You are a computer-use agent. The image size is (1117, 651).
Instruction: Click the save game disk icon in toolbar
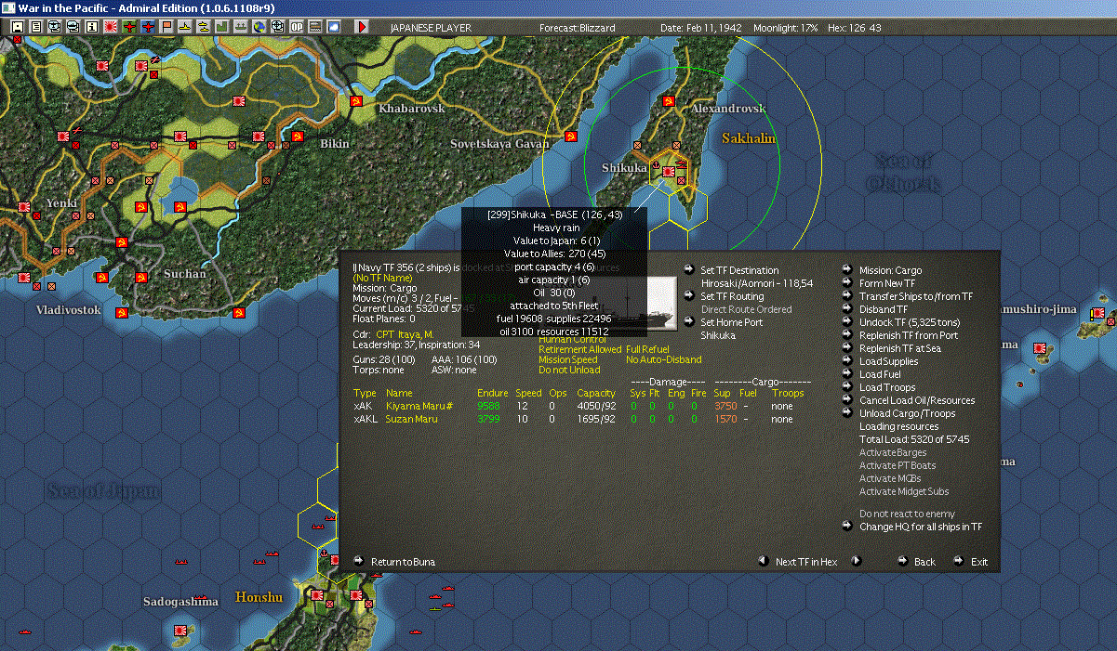pyautogui.click(x=18, y=28)
